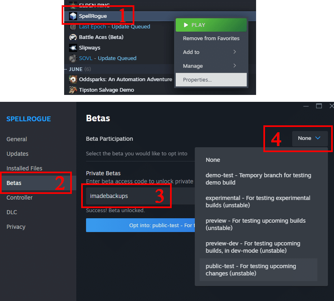This screenshot has width=334, height=301.
Task: Collapse the JUNE library group
Action: coord(66,69)
